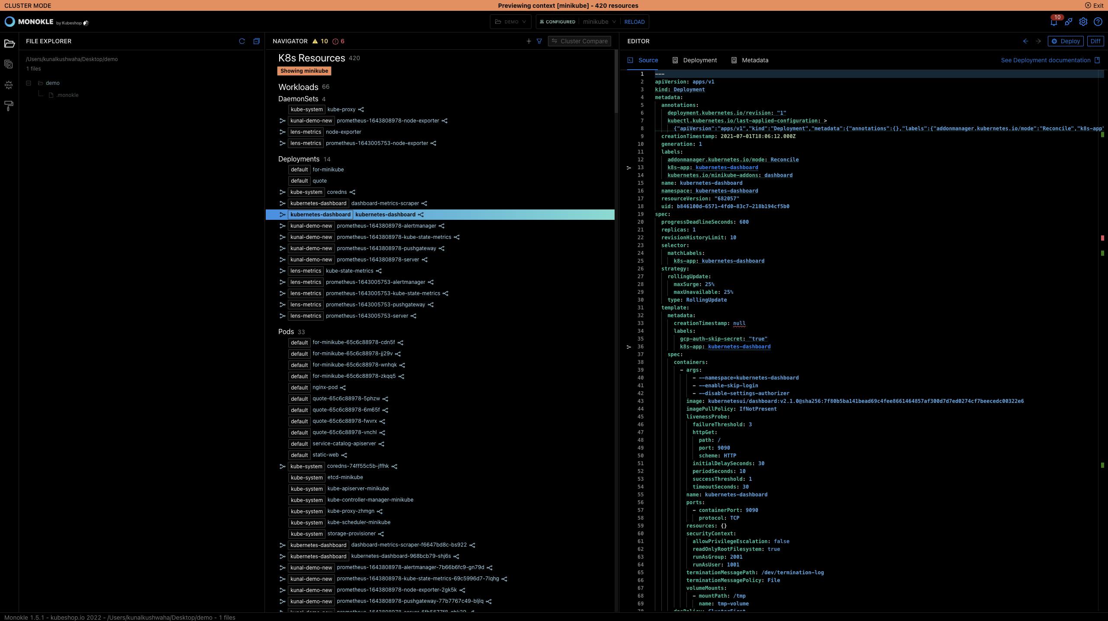
Task: Open Navigator resource filter
Action: 539,41
